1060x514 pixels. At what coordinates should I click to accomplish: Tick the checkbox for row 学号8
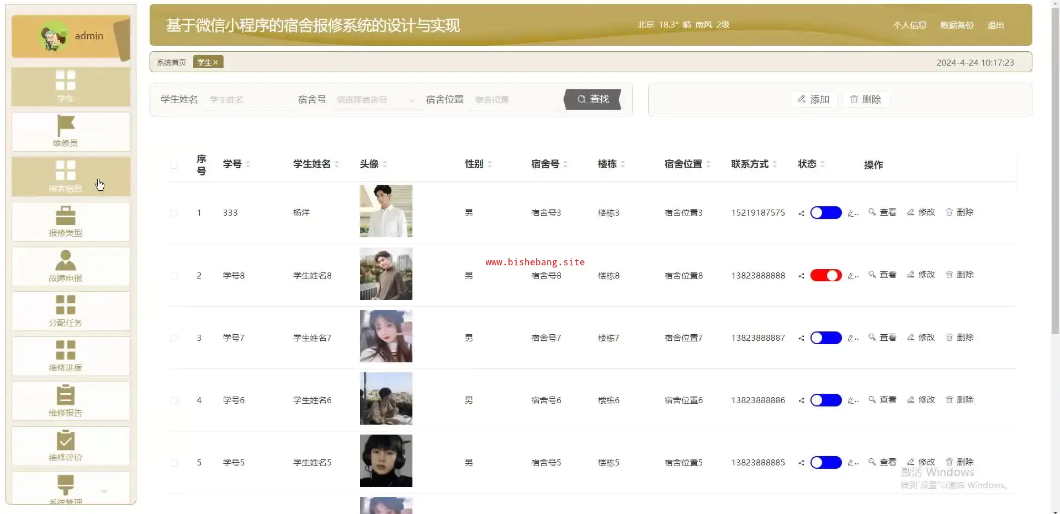[174, 276]
